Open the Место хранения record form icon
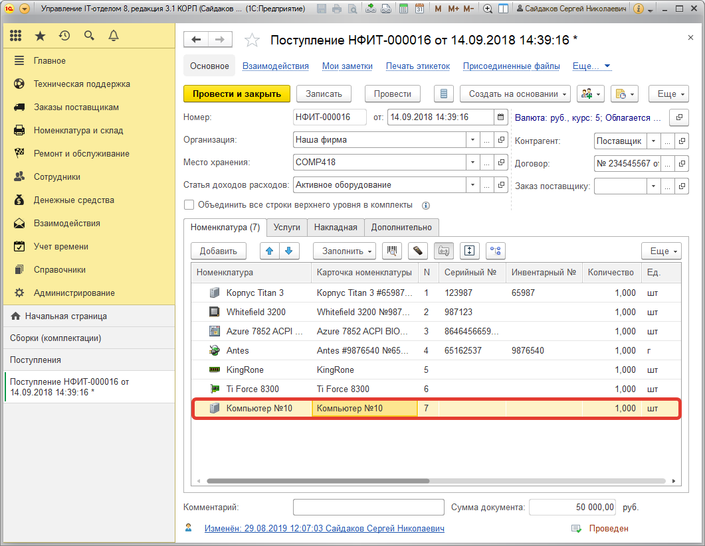Screen dimensions: 705x546 point(501,162)
